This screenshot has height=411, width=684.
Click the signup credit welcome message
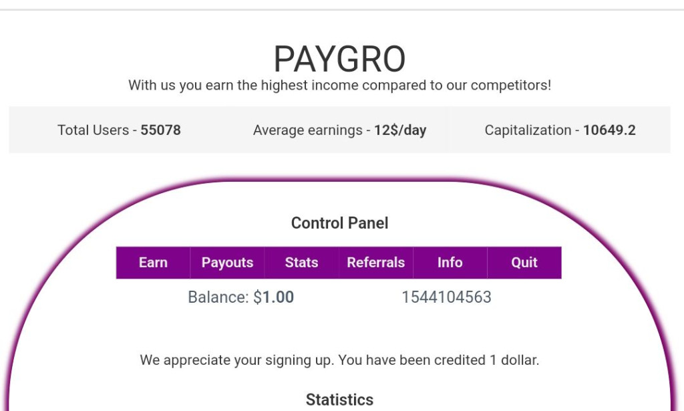coord(339,360)
